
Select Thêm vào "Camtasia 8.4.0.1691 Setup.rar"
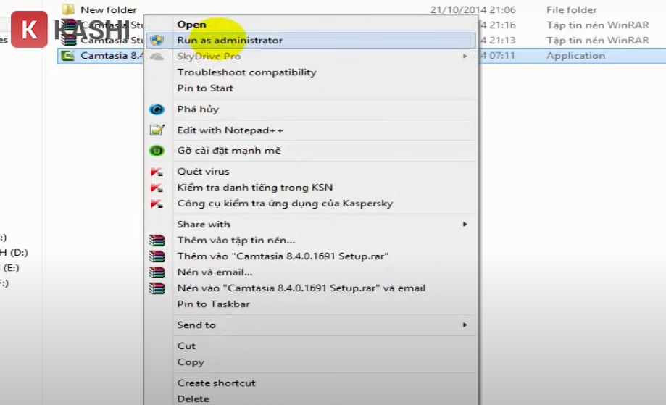click(283, 256)
